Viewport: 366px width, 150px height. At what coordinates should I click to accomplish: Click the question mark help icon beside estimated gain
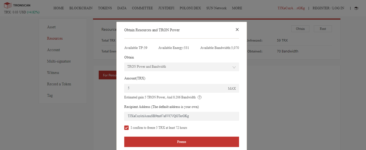200,97
